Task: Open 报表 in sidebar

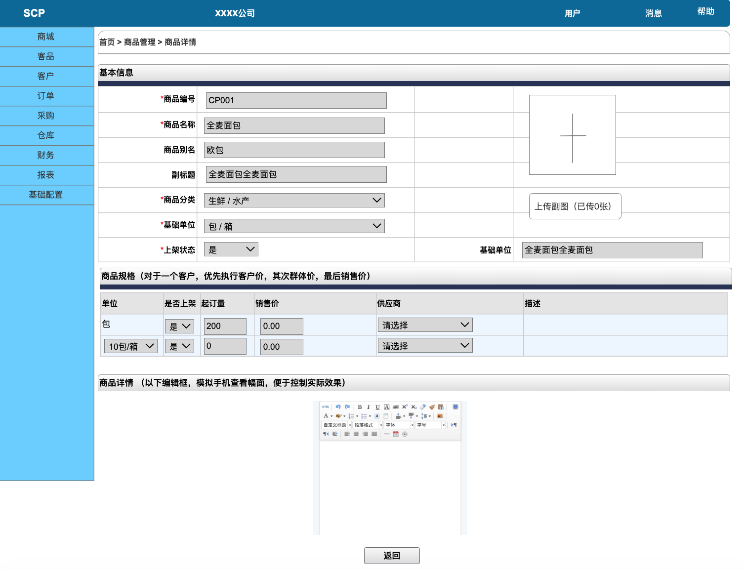Action: pos(46,175)
